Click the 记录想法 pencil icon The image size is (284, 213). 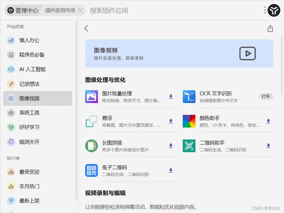[11, 84]
